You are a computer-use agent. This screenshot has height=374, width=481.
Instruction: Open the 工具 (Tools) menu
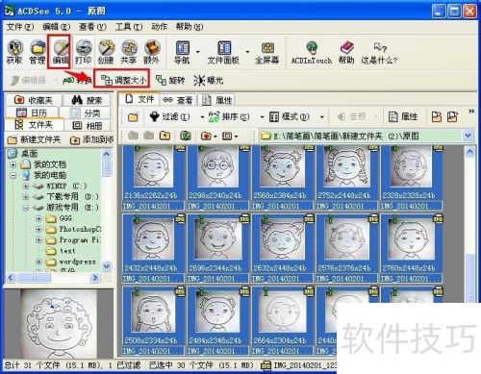tap(129, 27)
